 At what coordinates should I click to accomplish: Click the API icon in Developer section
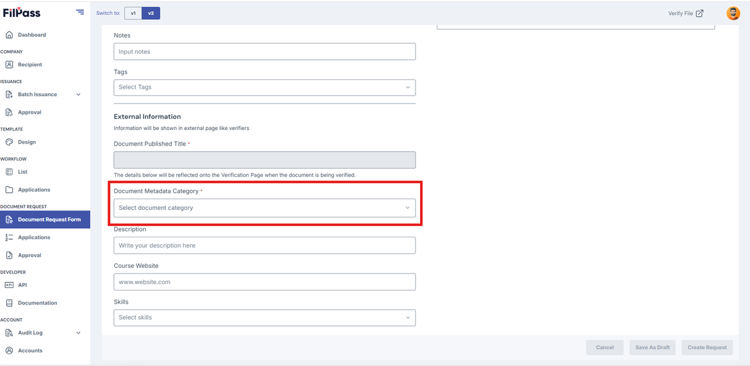point(9,285)
